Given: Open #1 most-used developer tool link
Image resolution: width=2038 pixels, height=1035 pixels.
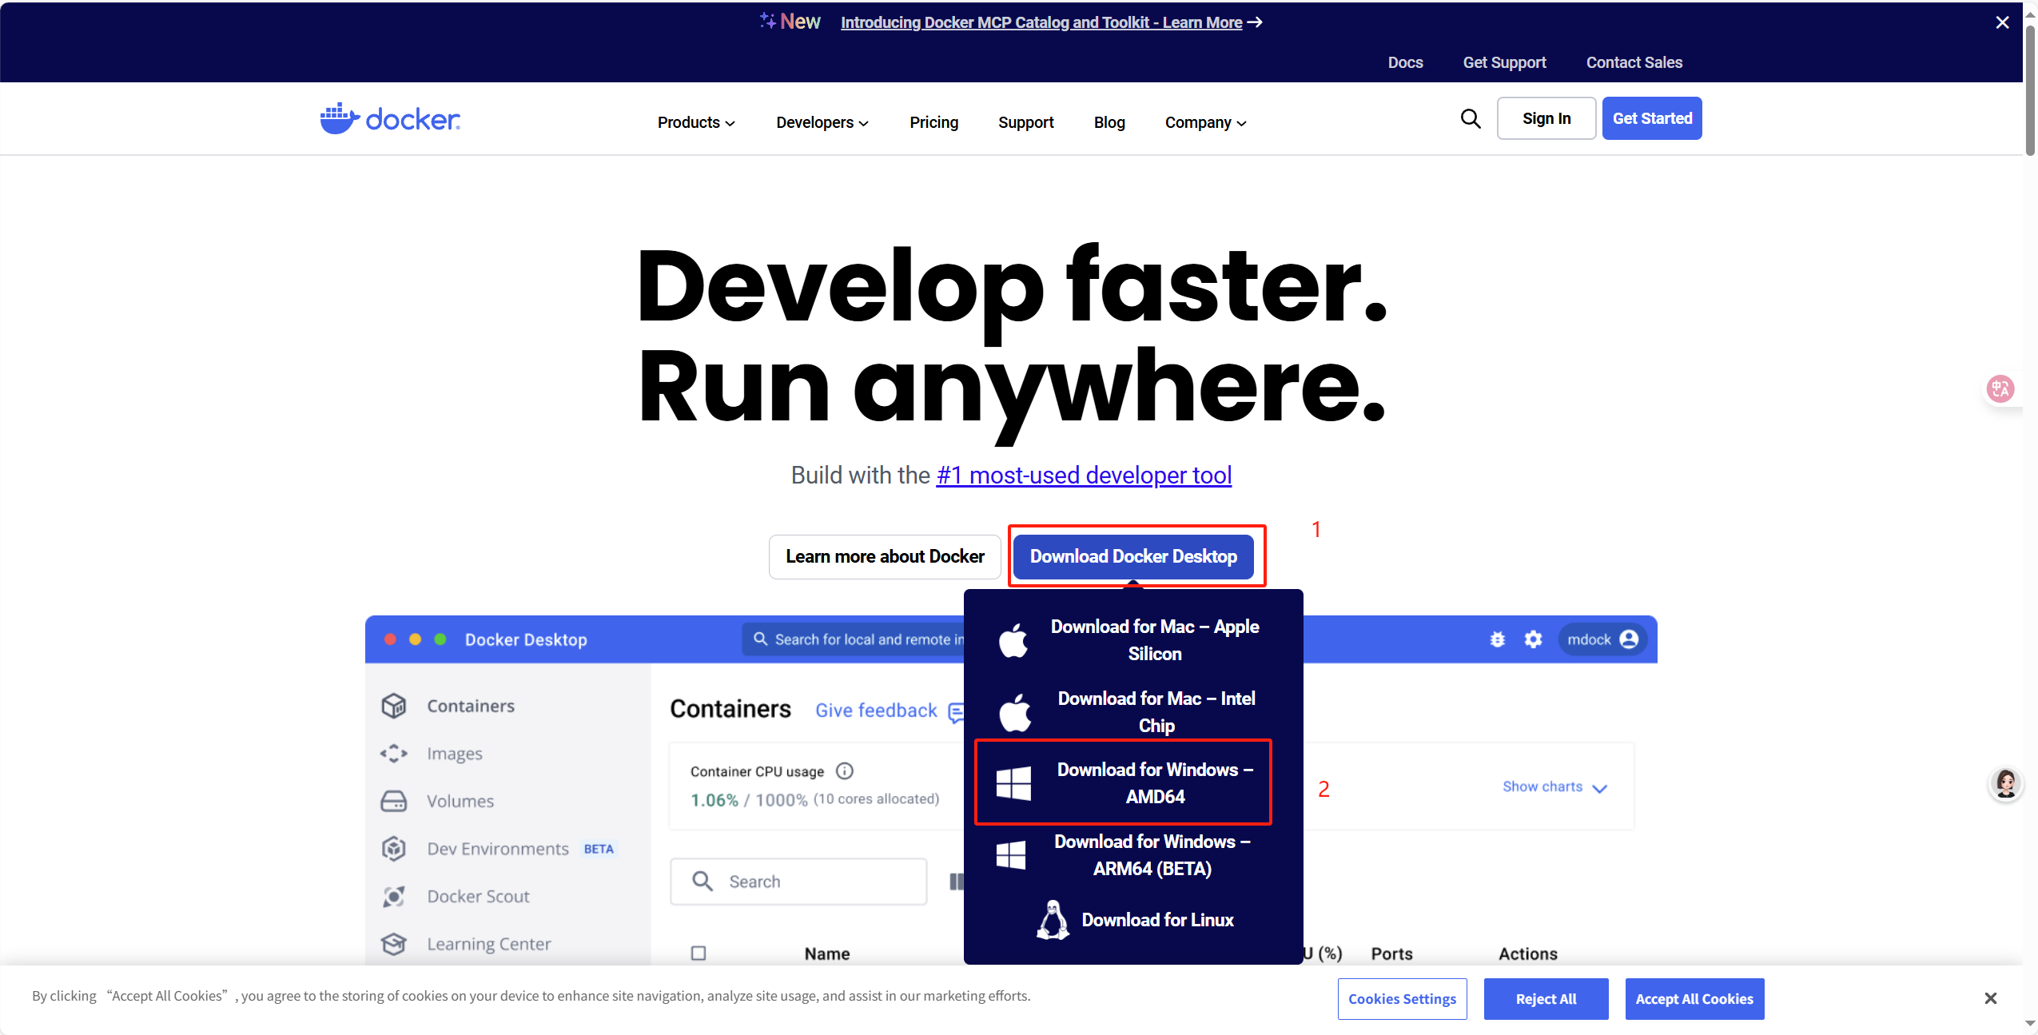Looking at the screenshot, I should pyautogui.click(x=1083, y=476).
